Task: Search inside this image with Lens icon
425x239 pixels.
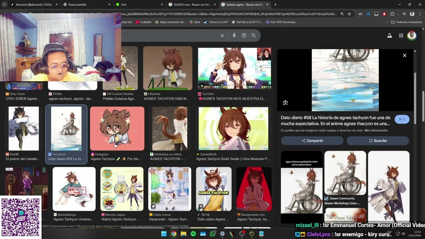Action: click(x=285, y=103)
